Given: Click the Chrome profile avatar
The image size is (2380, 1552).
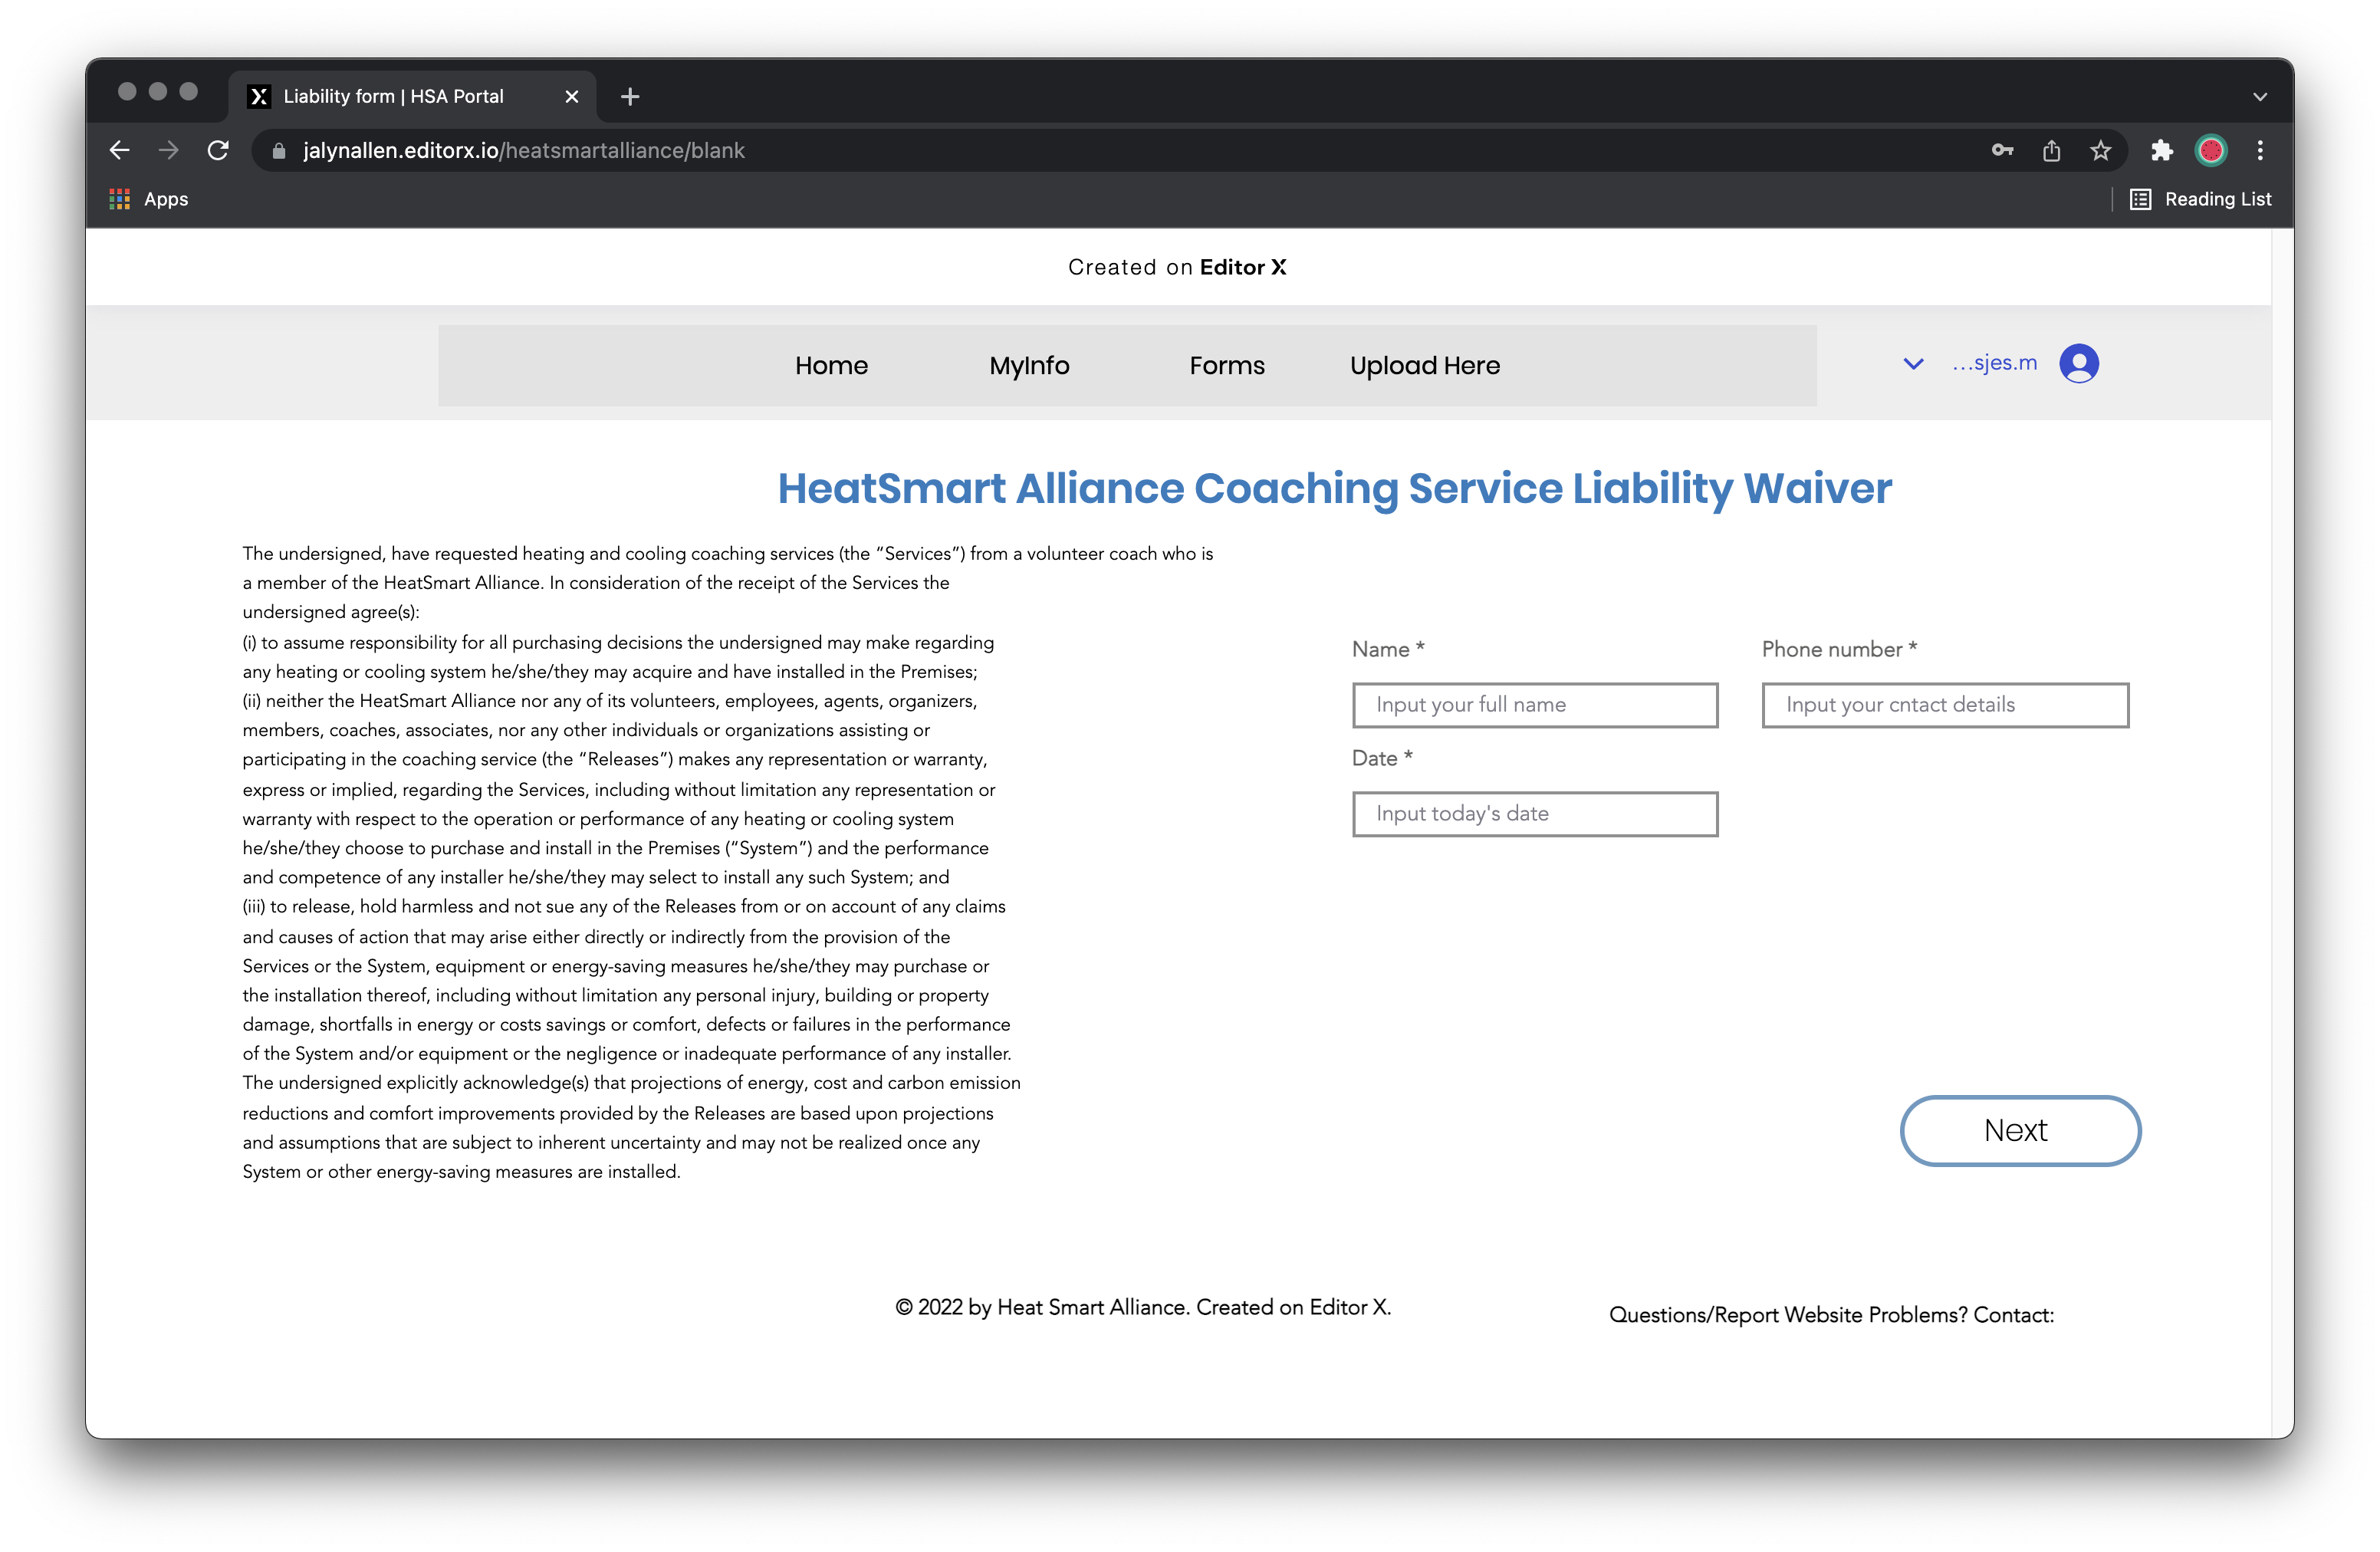Looking at the screenshot, I should click(2210, 150).
